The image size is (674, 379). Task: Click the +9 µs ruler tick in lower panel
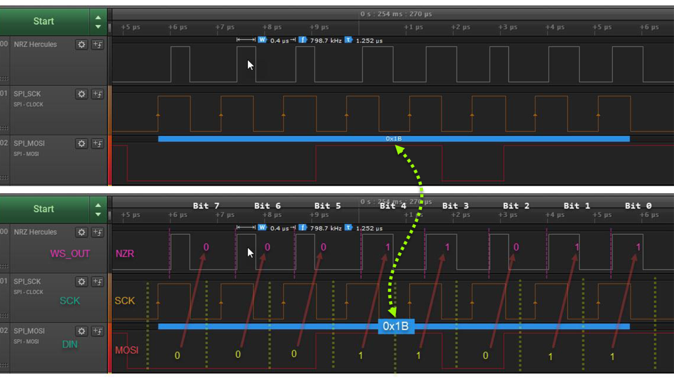click(319, 215)
